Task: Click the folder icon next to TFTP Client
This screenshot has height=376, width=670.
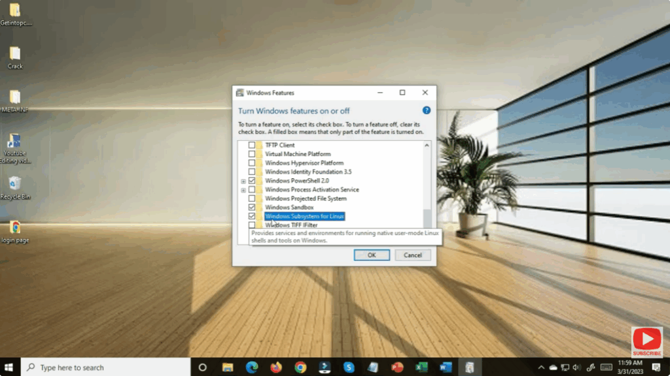Action: (x=260, y=145)
